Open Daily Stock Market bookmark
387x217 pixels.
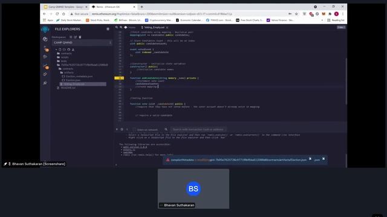point(69,20)
